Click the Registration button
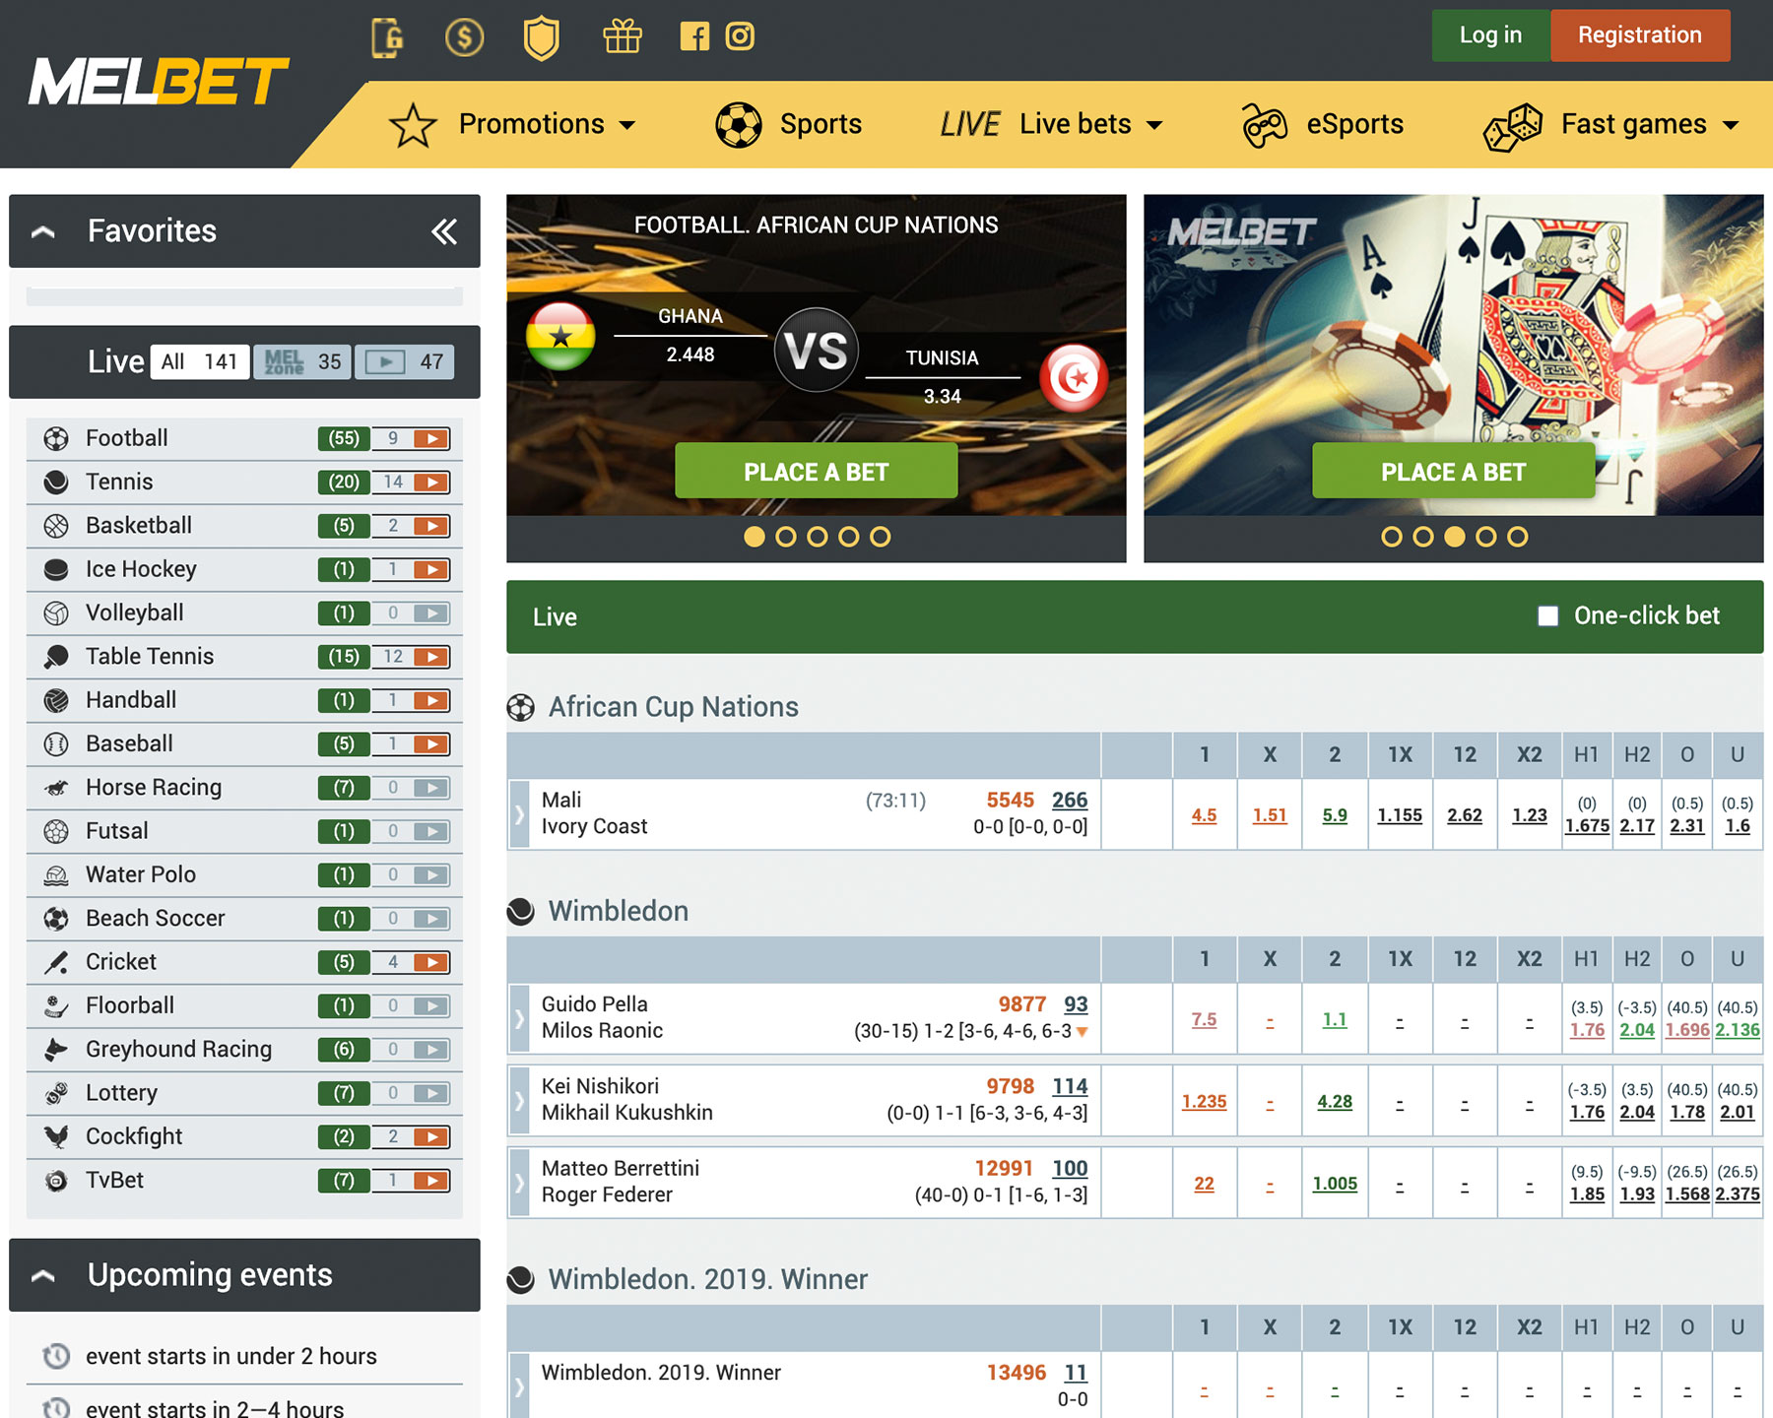Screen dimensions: 1773x1418 1640,35
